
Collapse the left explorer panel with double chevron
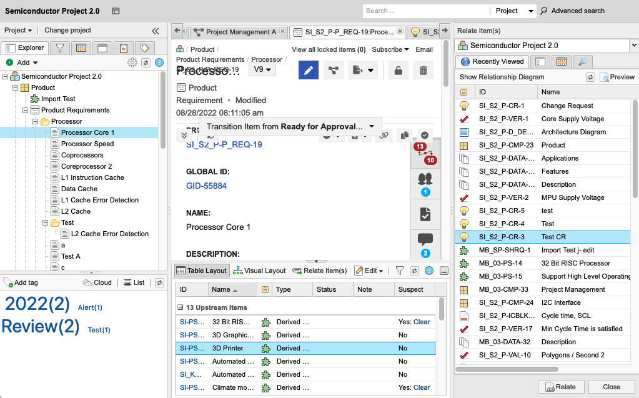tap(156, 31)
